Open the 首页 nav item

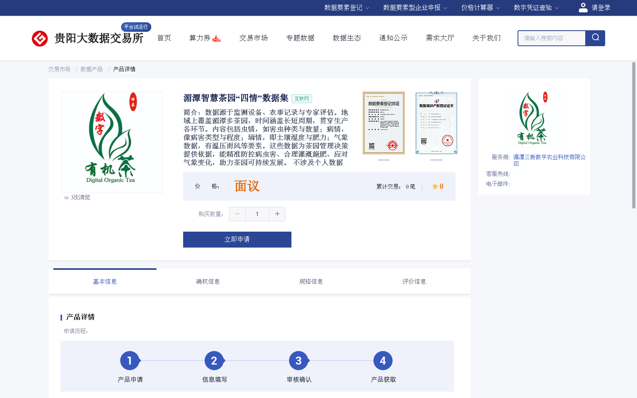[164, 38]
